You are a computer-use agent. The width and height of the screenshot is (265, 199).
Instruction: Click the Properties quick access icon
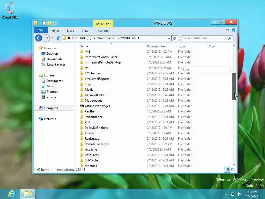point(44,23)
